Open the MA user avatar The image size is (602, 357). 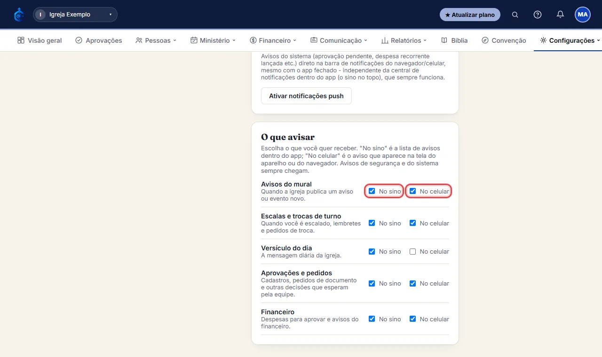(583, 15)
